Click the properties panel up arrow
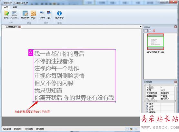The image size is (179, 132). pyautogui.click(x=176, y=85)
